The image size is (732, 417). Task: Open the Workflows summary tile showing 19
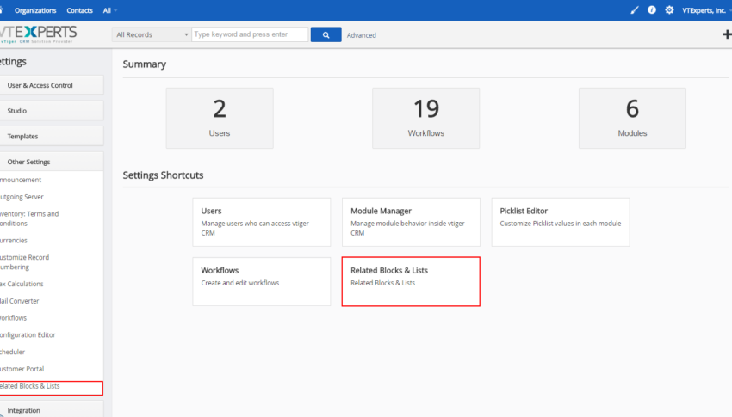click(425, 119)
